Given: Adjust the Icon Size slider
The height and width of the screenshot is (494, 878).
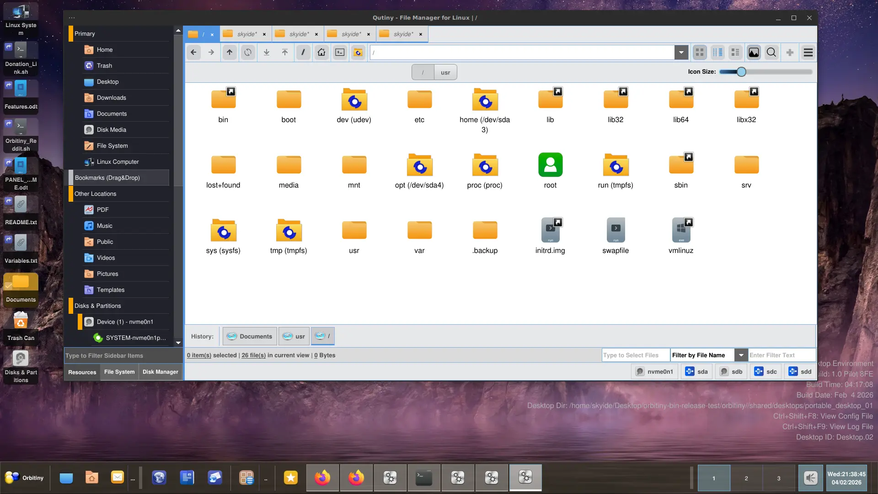Looking at the screenshot, I should 741,72.
